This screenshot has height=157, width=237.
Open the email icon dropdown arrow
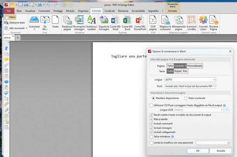point(36,5)
